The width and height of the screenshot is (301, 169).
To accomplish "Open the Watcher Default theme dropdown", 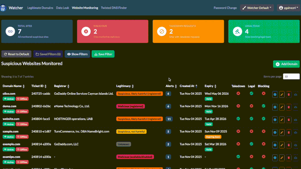I will pyautogui.click(x=257, y=8).
